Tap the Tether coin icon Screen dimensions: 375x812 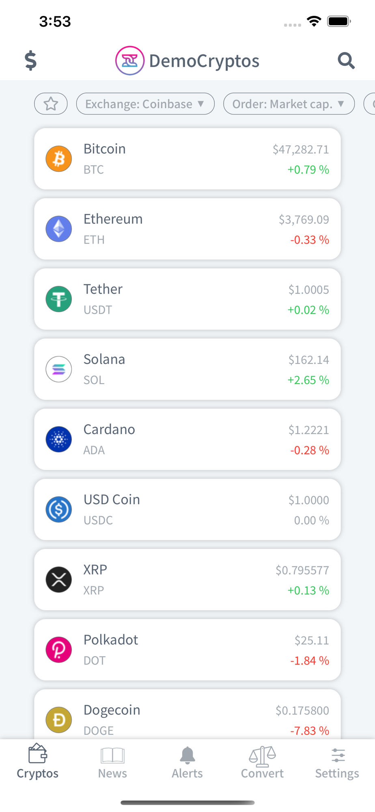click(59, 299)
